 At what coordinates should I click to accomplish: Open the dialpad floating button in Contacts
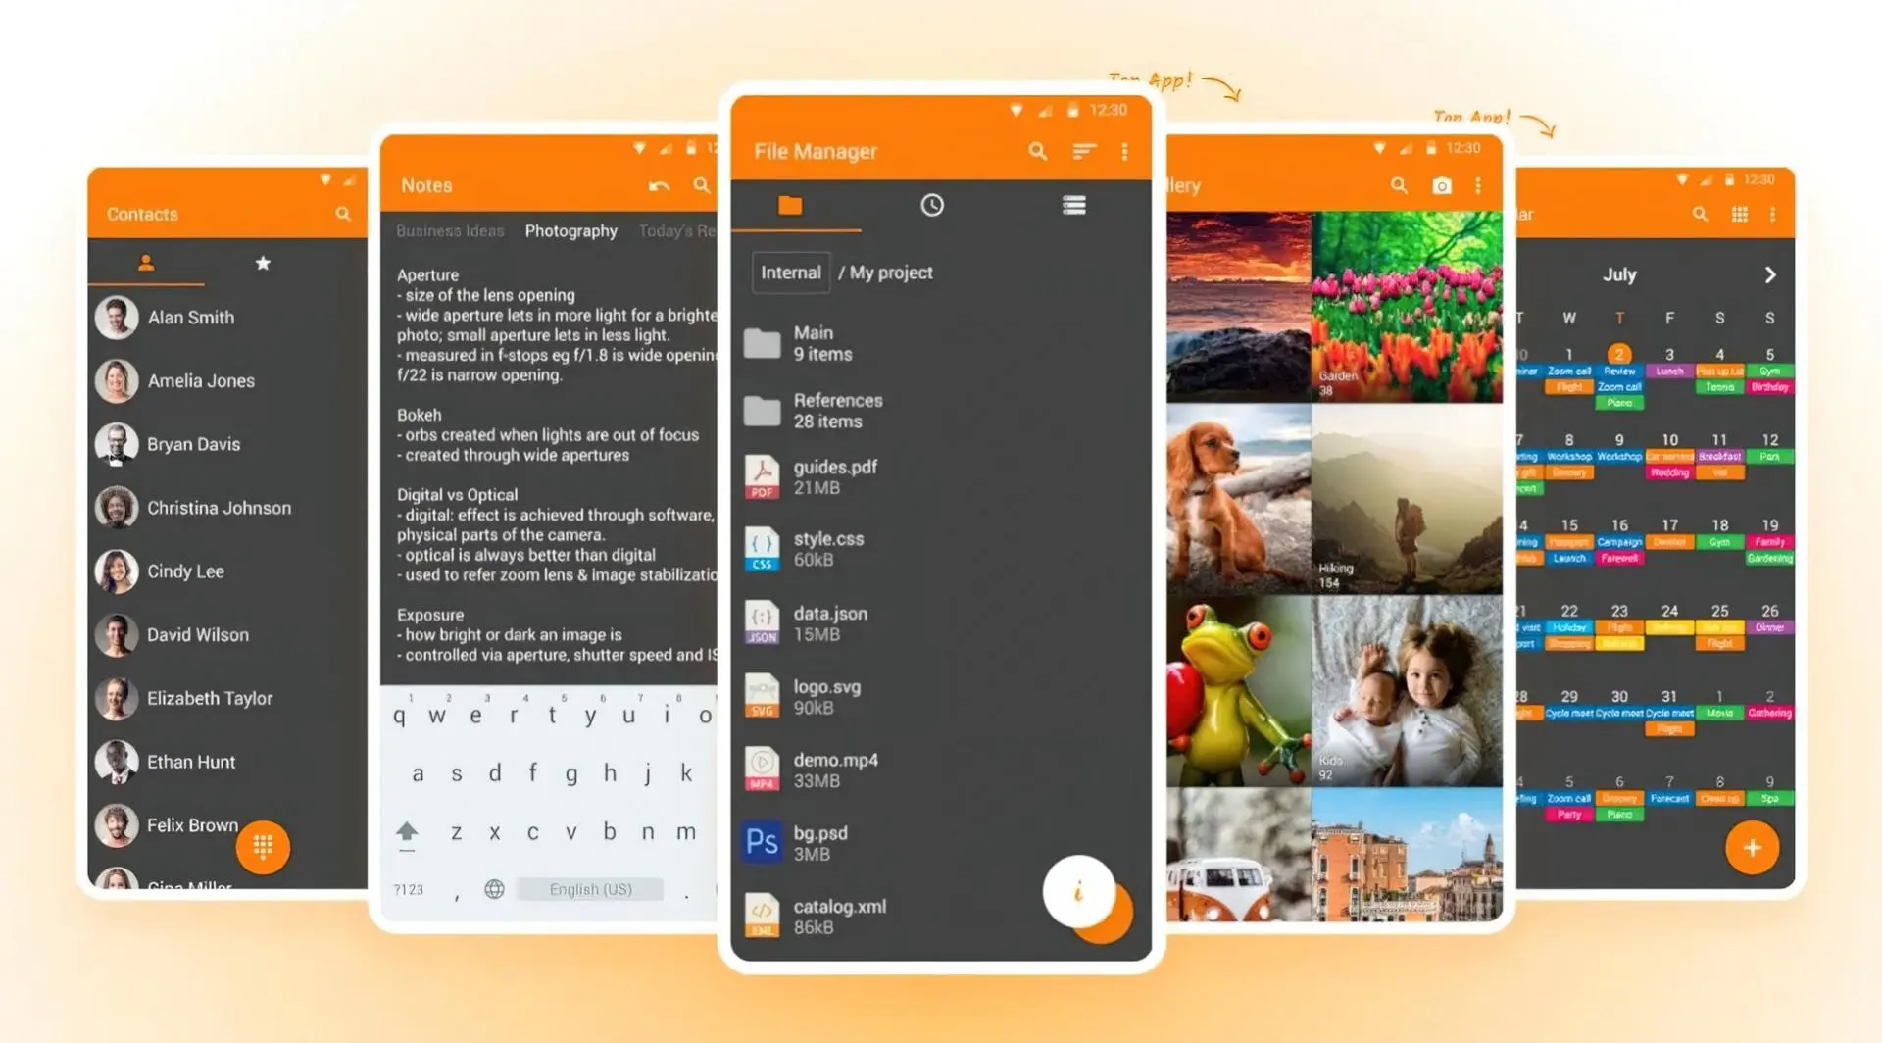[263, 846]
